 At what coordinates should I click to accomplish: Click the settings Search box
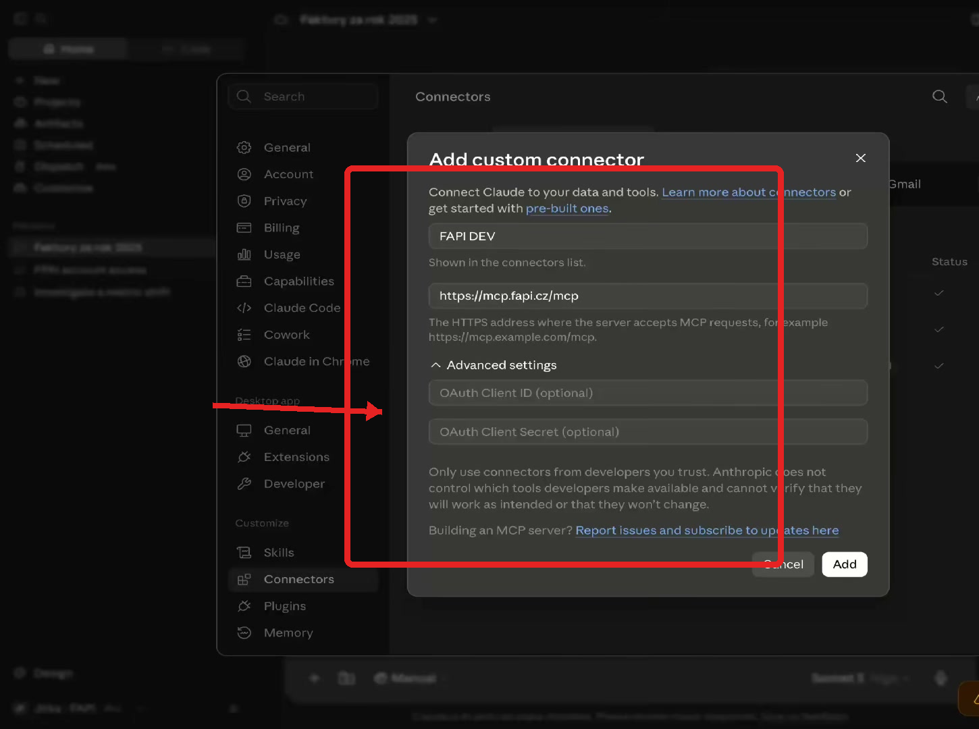click(303, 97)
